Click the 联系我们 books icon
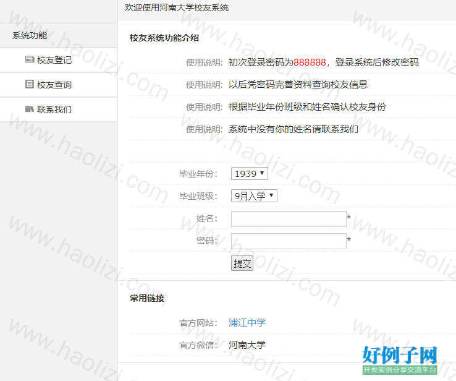The image size is (456, 381). click(x=30, y=109)
